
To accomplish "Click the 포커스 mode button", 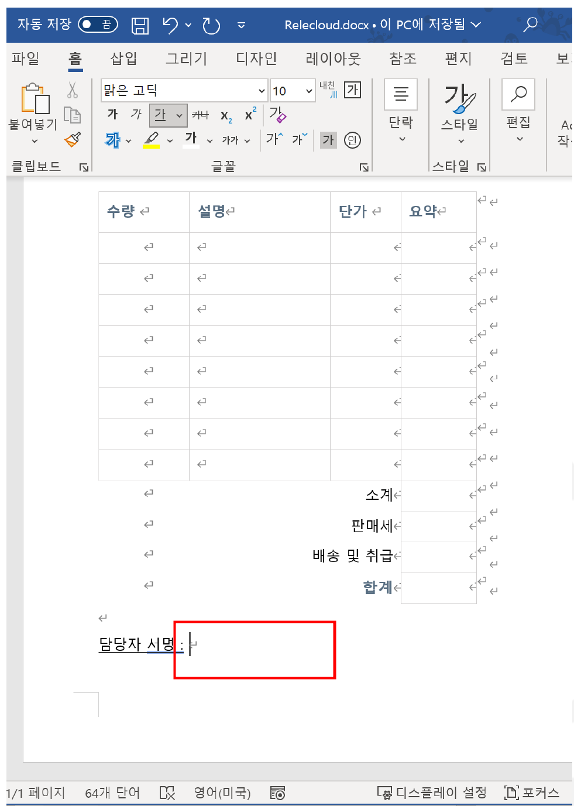I will (532, 793).
